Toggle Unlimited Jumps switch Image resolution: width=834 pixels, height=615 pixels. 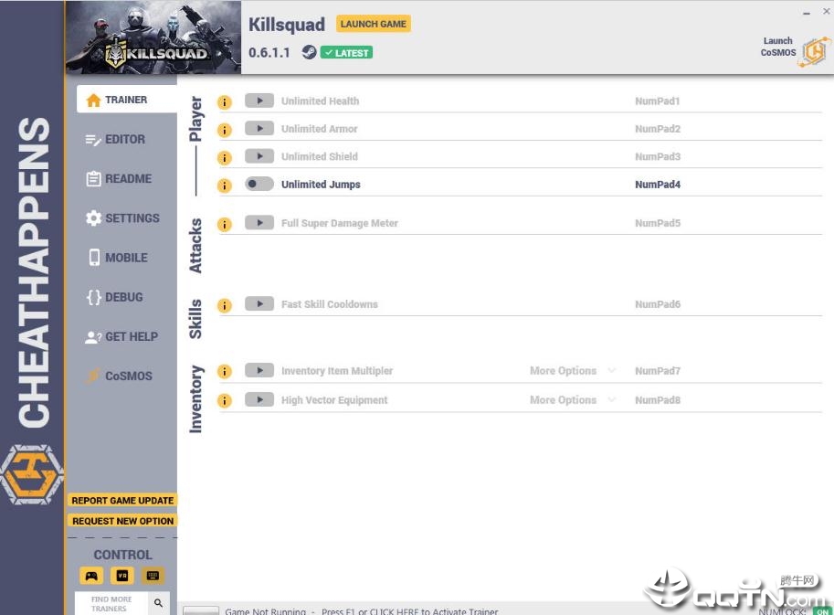click(x=259, y=184)
